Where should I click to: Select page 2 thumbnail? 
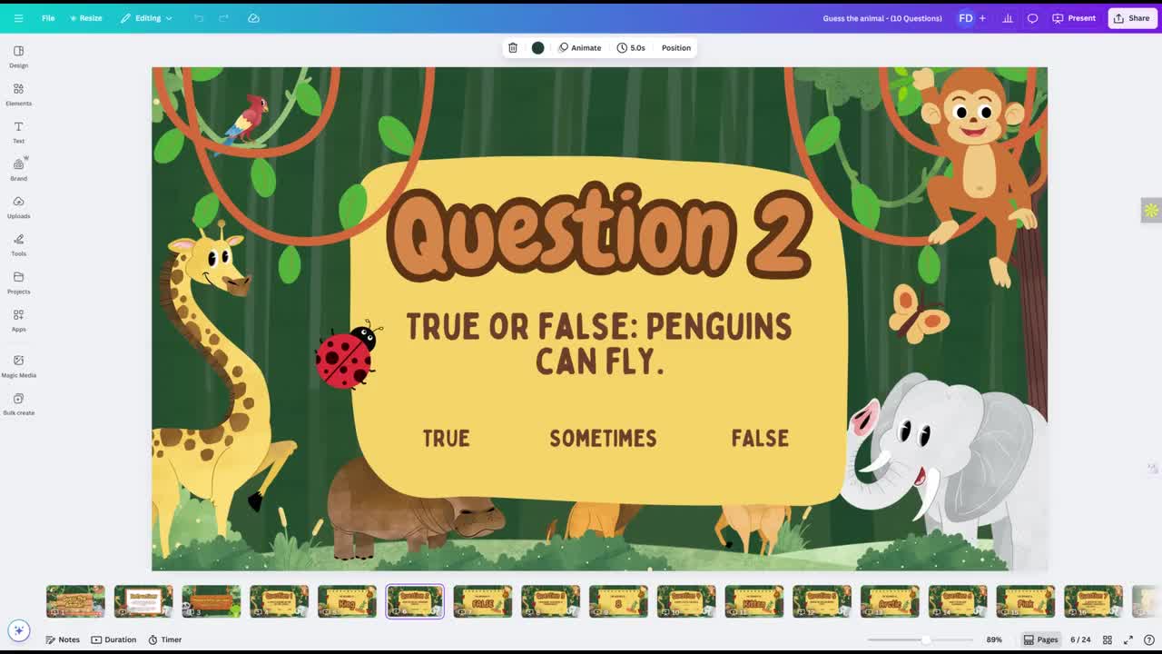pyautogui.click(x=143, y=601)
